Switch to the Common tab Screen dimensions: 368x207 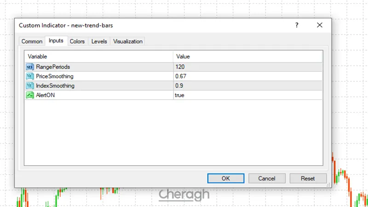32,41
